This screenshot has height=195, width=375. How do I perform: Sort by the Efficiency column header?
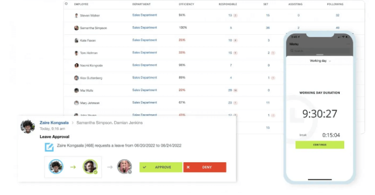coord(186,4)
